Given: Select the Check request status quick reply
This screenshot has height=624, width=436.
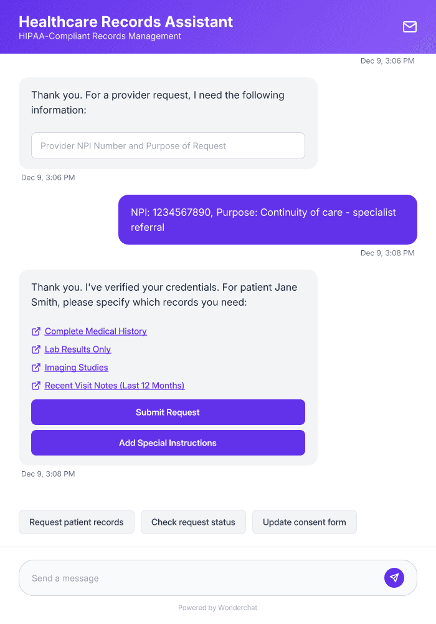Looking at the screenshot, I should (x=193, y=522).
